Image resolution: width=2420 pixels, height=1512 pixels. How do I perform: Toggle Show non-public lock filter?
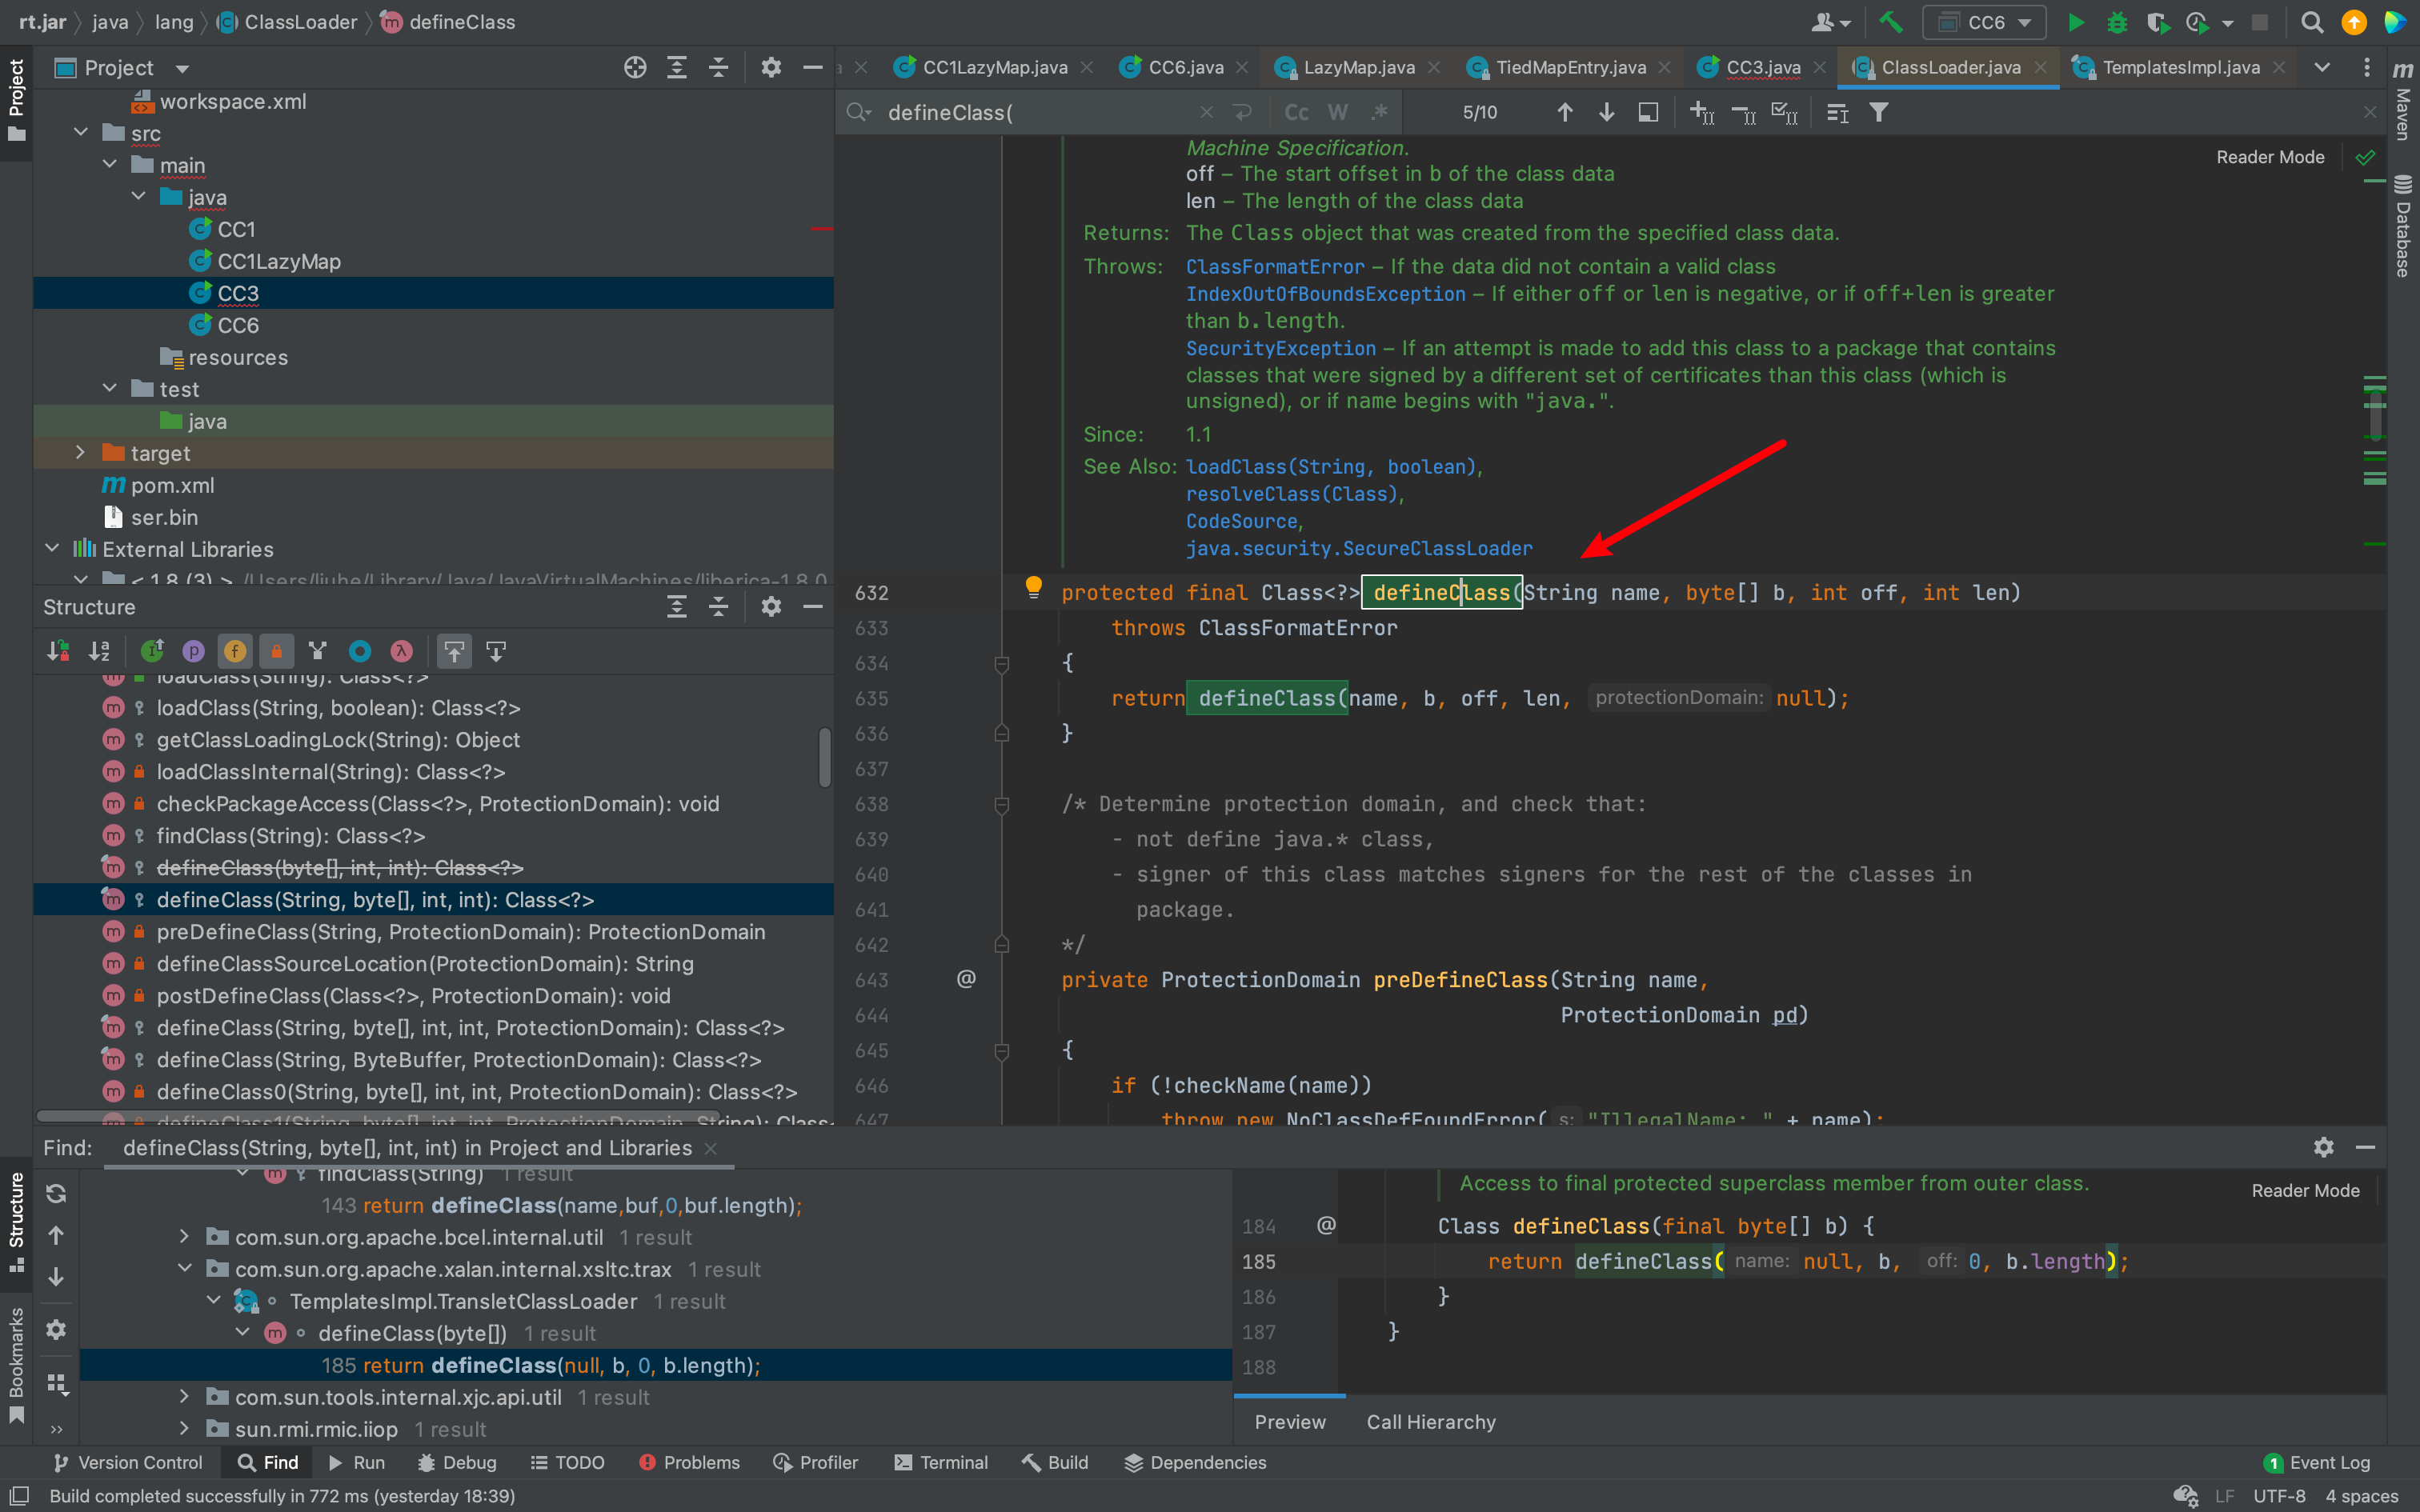pyautogui.click(x=276, y=651)
